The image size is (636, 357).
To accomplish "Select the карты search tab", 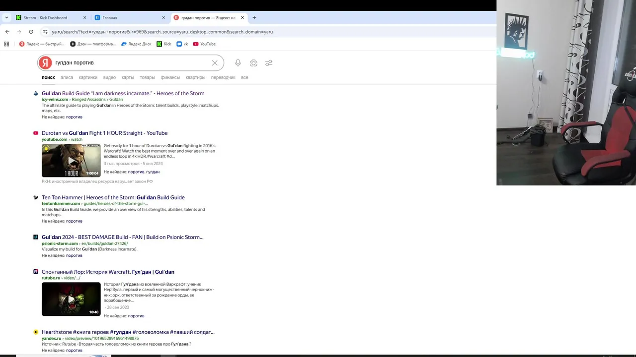I will [128, 77].
